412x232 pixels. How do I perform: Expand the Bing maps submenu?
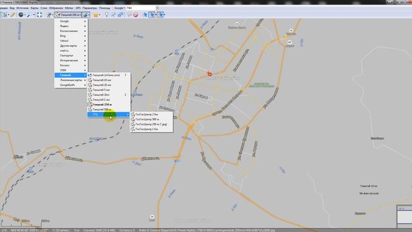(71, 36)
